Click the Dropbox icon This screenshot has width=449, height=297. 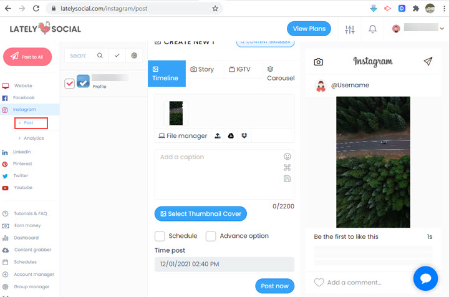tap(244, 136)
